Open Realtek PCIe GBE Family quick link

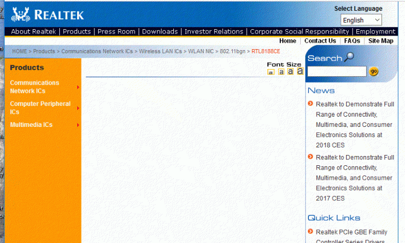[x=352, y=236]
